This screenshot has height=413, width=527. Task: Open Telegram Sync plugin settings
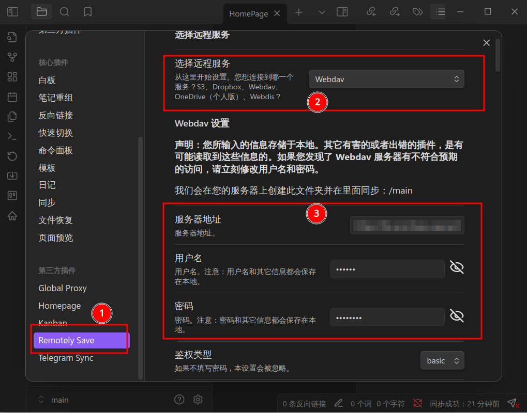point(66,358)
